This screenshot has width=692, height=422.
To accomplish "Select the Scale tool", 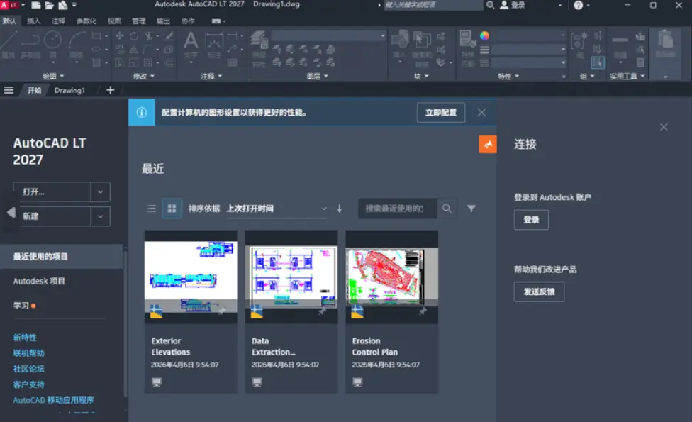I will click(x=134, y=62).
